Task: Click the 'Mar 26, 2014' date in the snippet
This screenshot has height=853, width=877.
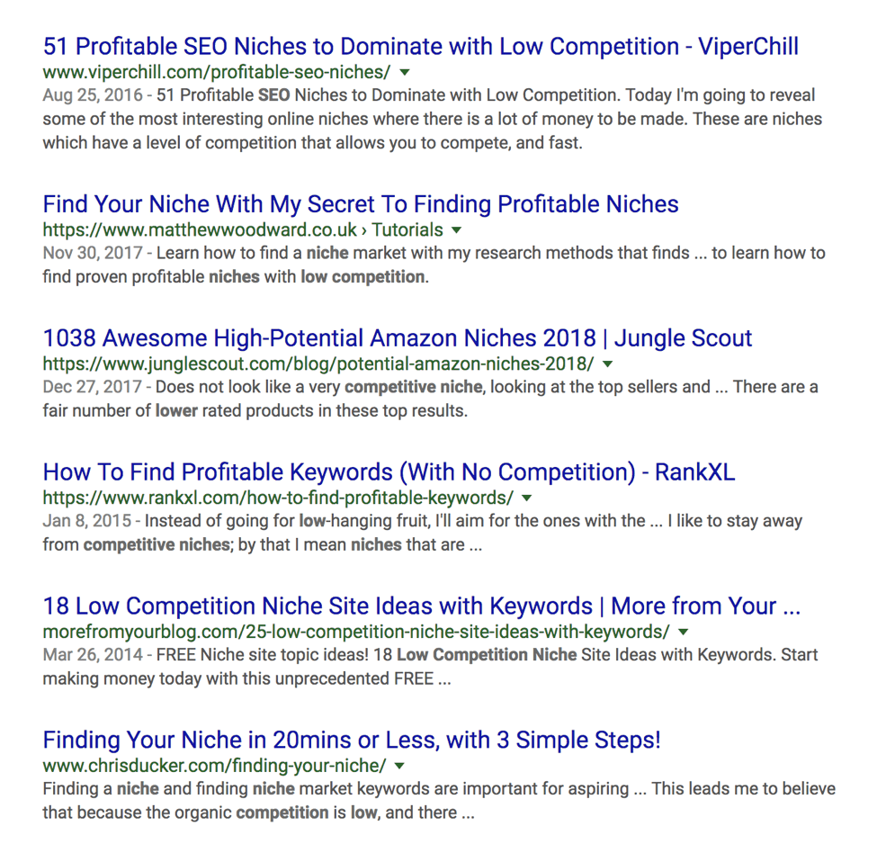Action: tap(93, 654)
